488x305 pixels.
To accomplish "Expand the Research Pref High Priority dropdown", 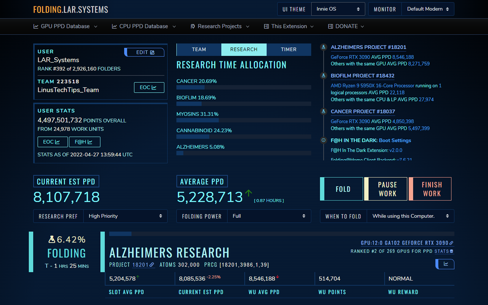I will pyautogui.click(x=125, y=216).
